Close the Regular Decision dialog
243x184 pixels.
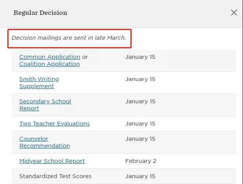pyautogui.click(x=234, y=12)
